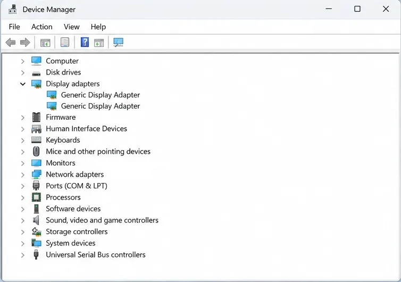Screen dimensions: 401x282
Task: Open the Help menu
Action: click(x=98, y=27)
